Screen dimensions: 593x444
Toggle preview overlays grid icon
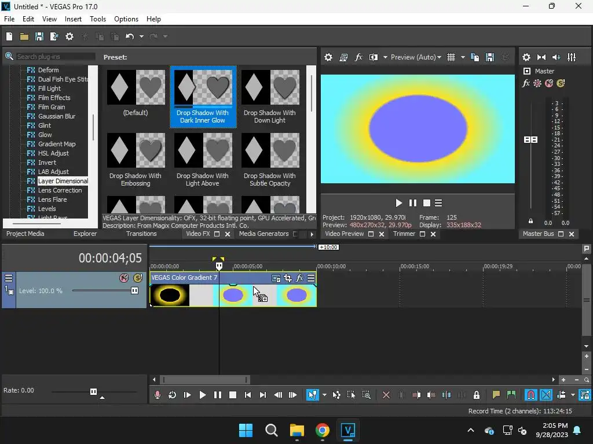(451, 57)
